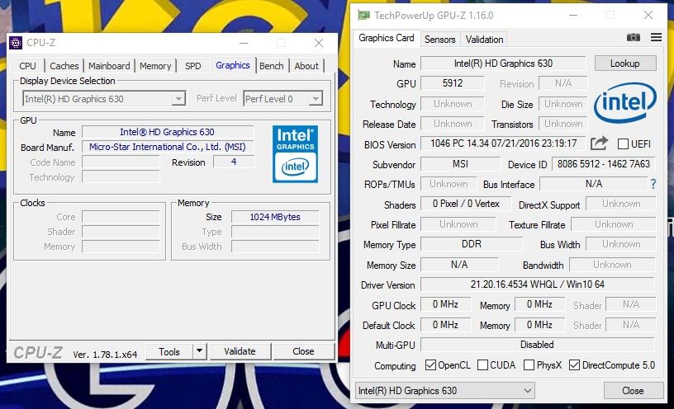Click the CPU-Z version text 1.78.1.x64
Viewport: 674px width, 409px height.
[x=105, y=355]
